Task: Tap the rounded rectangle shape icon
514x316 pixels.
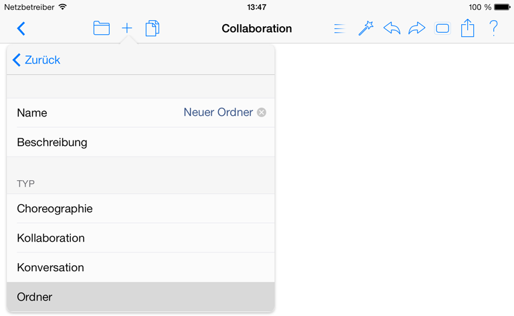Action: pyautogui.click(x=442, y=29)
